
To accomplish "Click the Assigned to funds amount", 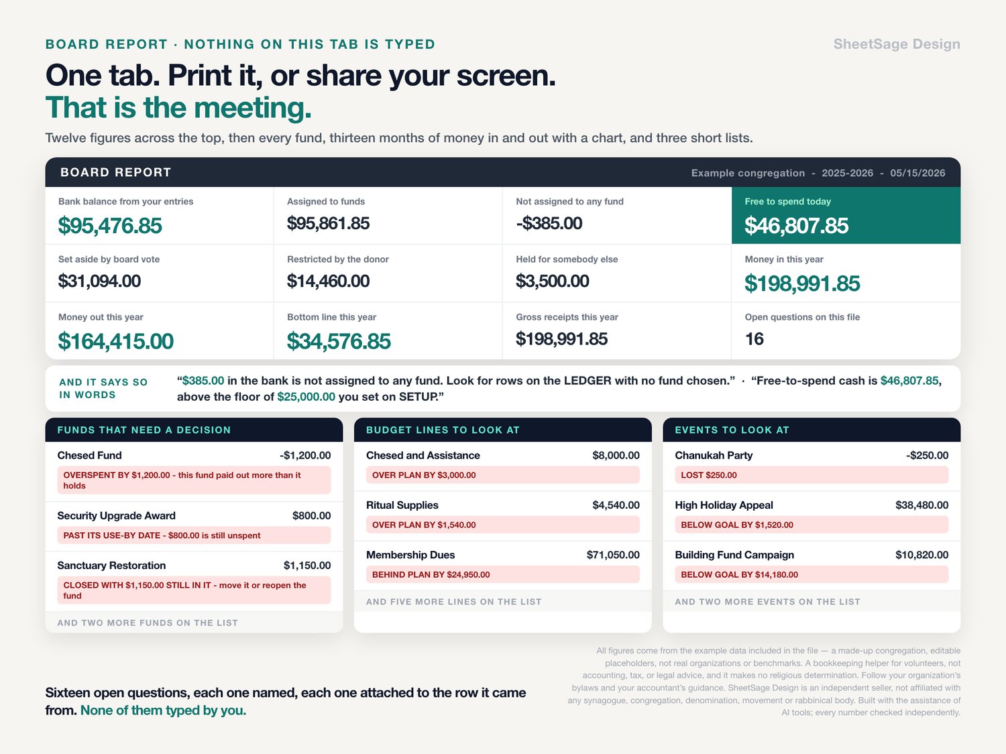I will point(328,224).
